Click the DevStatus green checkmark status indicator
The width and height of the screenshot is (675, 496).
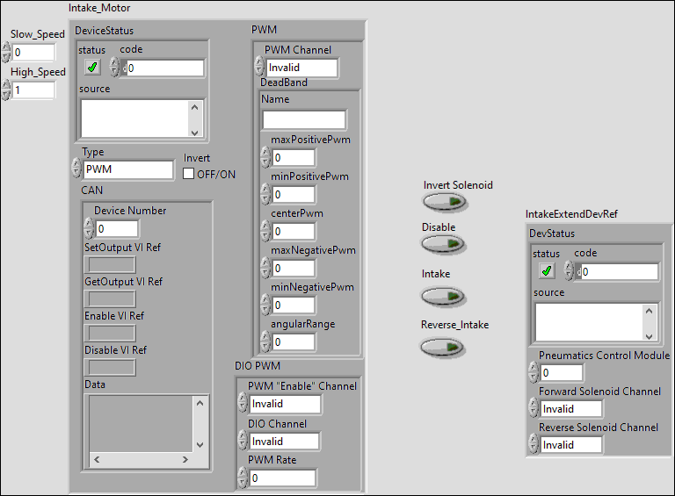(547, 271)
